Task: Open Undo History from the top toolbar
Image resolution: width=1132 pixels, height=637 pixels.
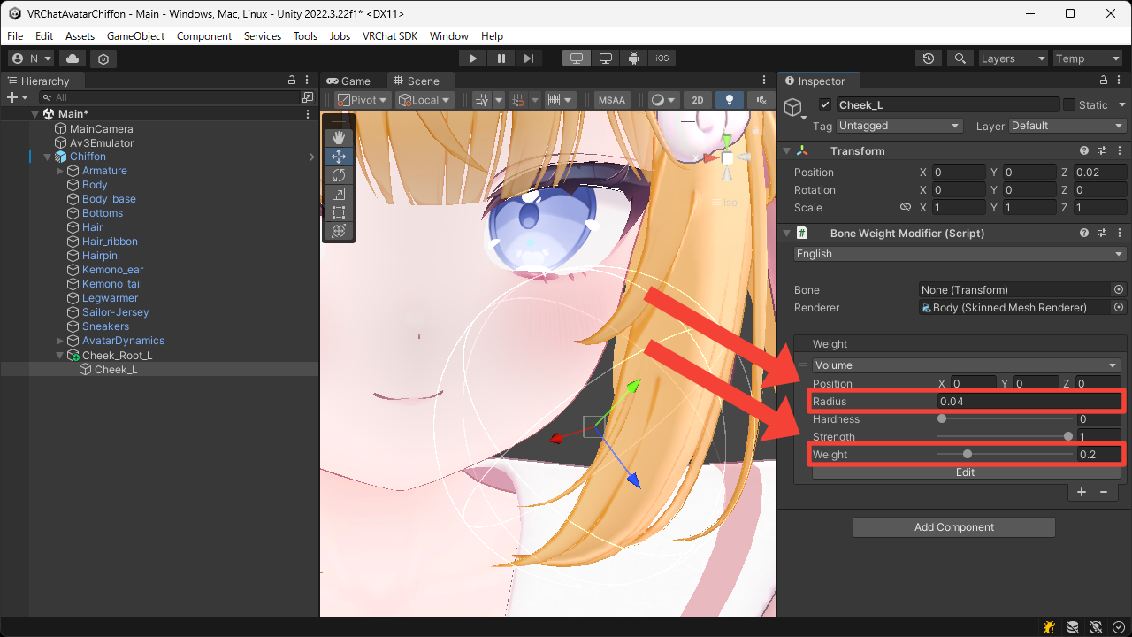Action: [x=928, y=58]
